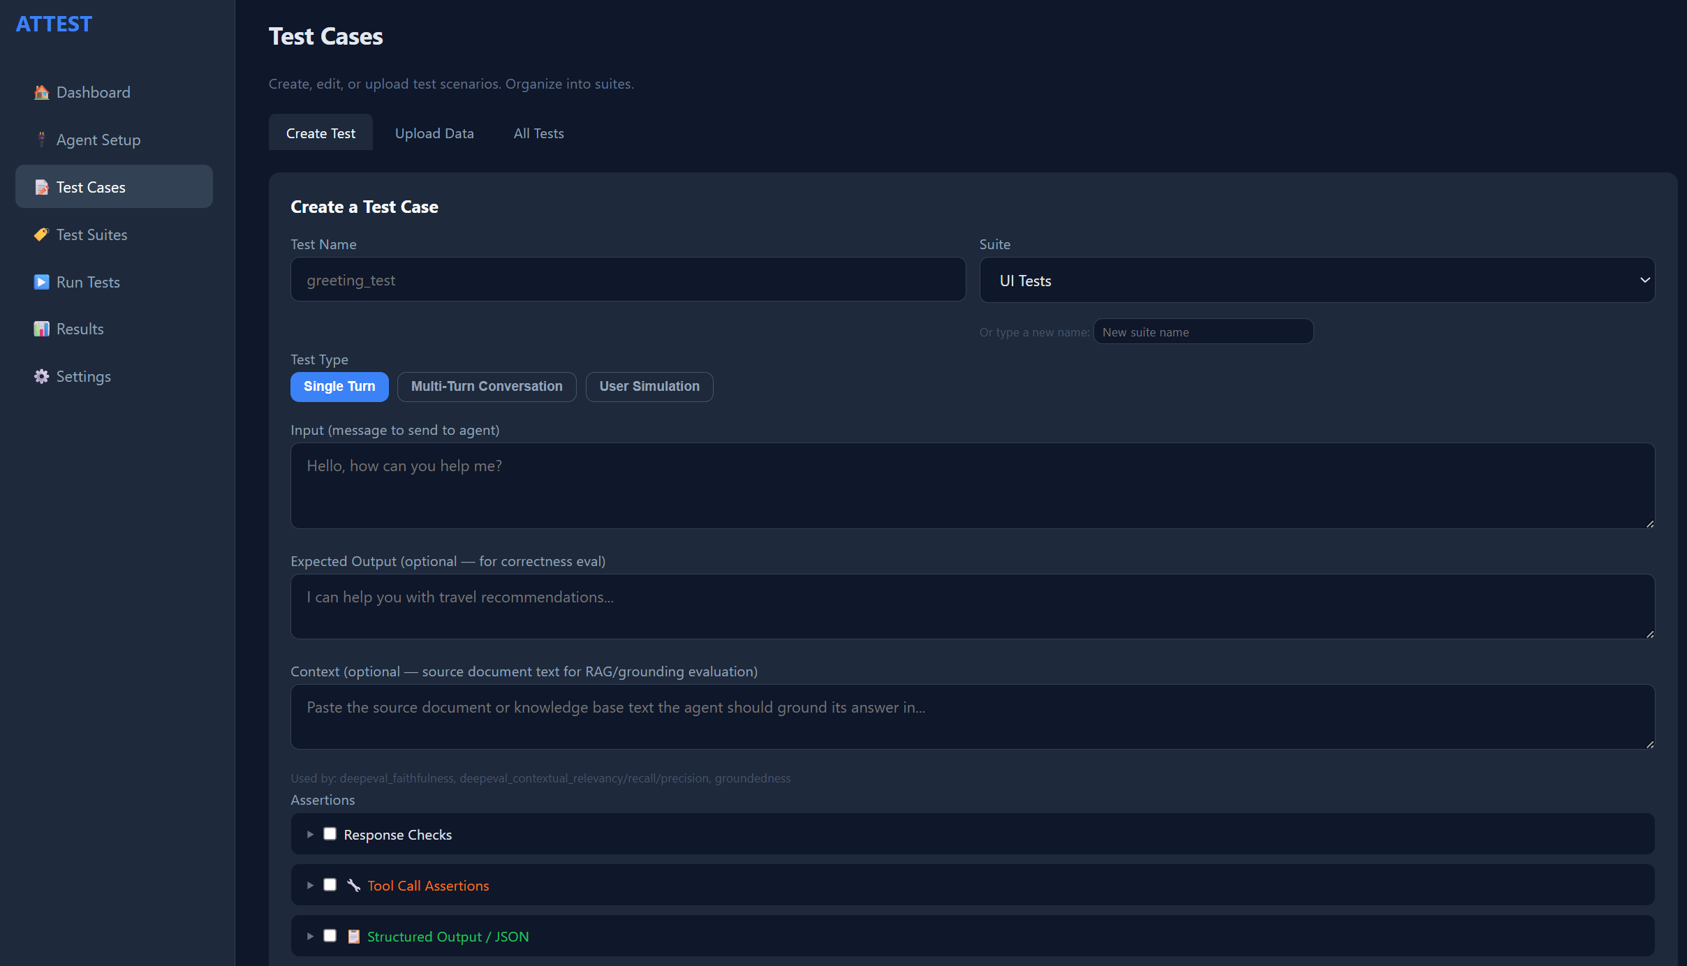Click the Run Tests play icon

pyautogui.click(x=42, y=282)
